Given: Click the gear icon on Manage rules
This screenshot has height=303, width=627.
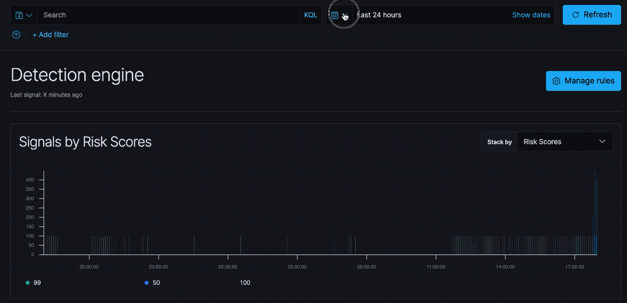Looking at the screenshot, I should pyautogui.click(x=556, y=81).
